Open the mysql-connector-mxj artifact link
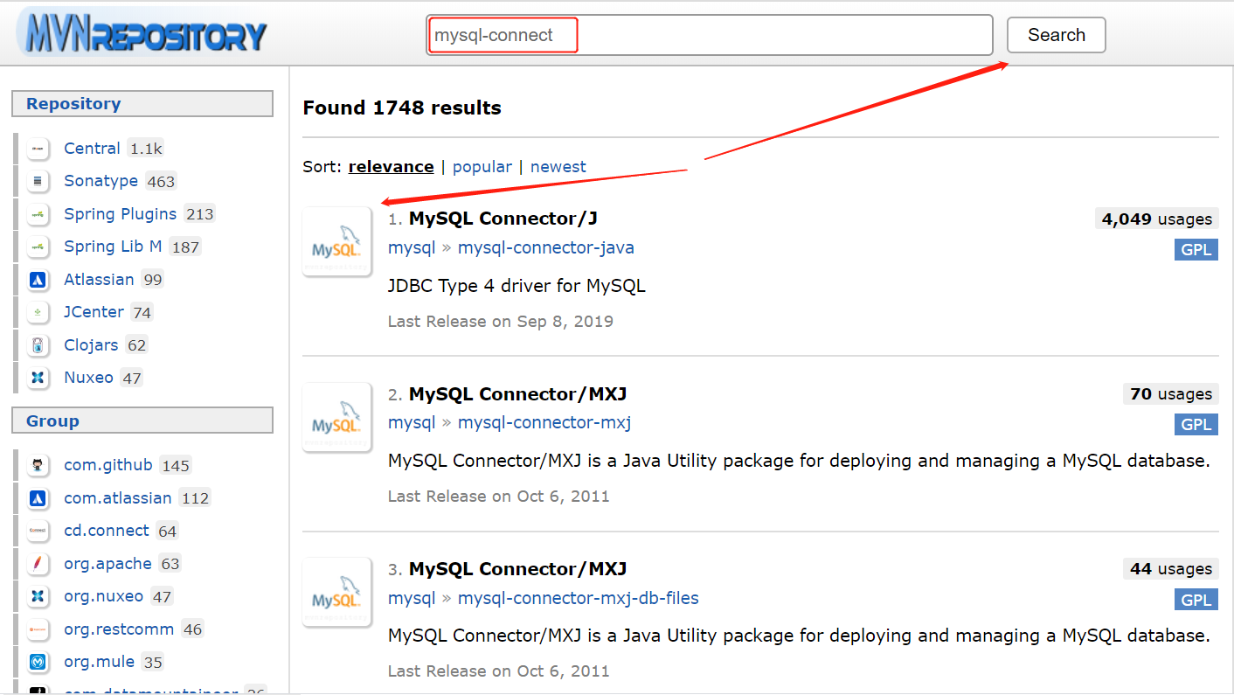This screenshot has height=695, width=1234. pos(544,423)
